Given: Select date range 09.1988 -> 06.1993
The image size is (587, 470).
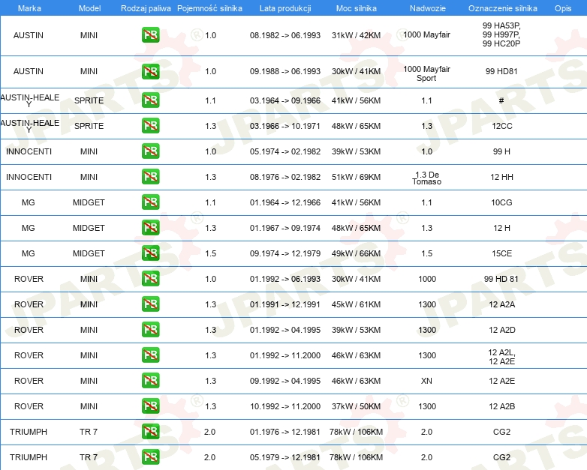Looking at the screenshot, I should (x=285, y=71).
